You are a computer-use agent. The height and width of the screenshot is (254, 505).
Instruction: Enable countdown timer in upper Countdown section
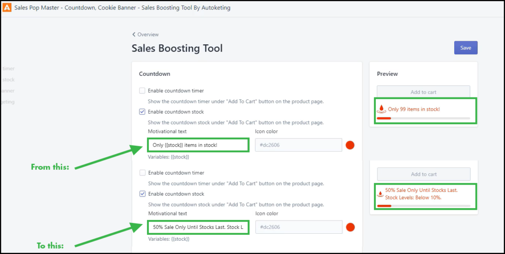(x=142, y=91)
